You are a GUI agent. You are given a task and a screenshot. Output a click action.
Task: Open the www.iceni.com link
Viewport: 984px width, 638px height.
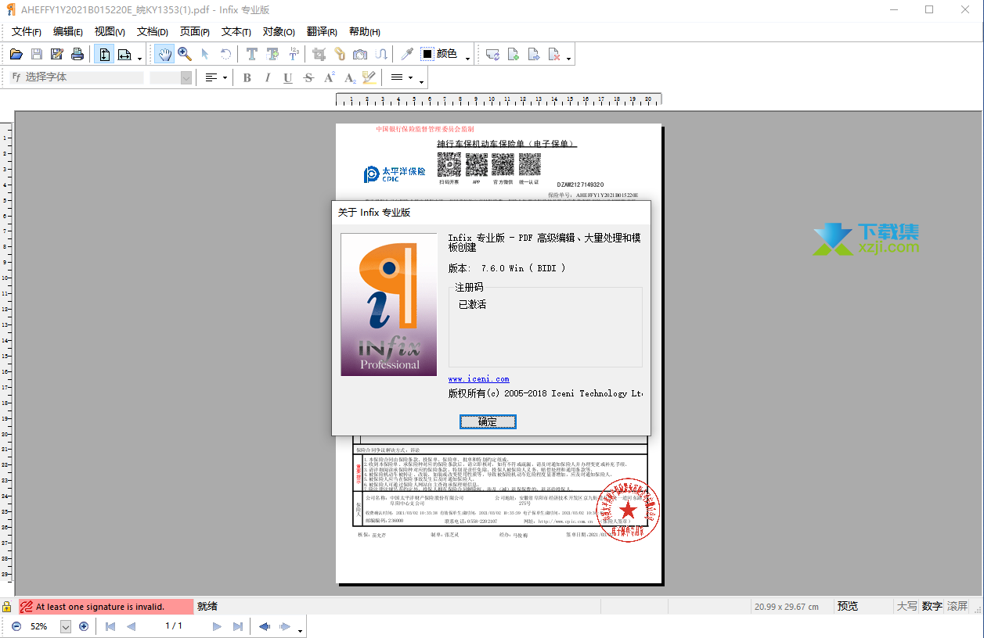point(478,379)
